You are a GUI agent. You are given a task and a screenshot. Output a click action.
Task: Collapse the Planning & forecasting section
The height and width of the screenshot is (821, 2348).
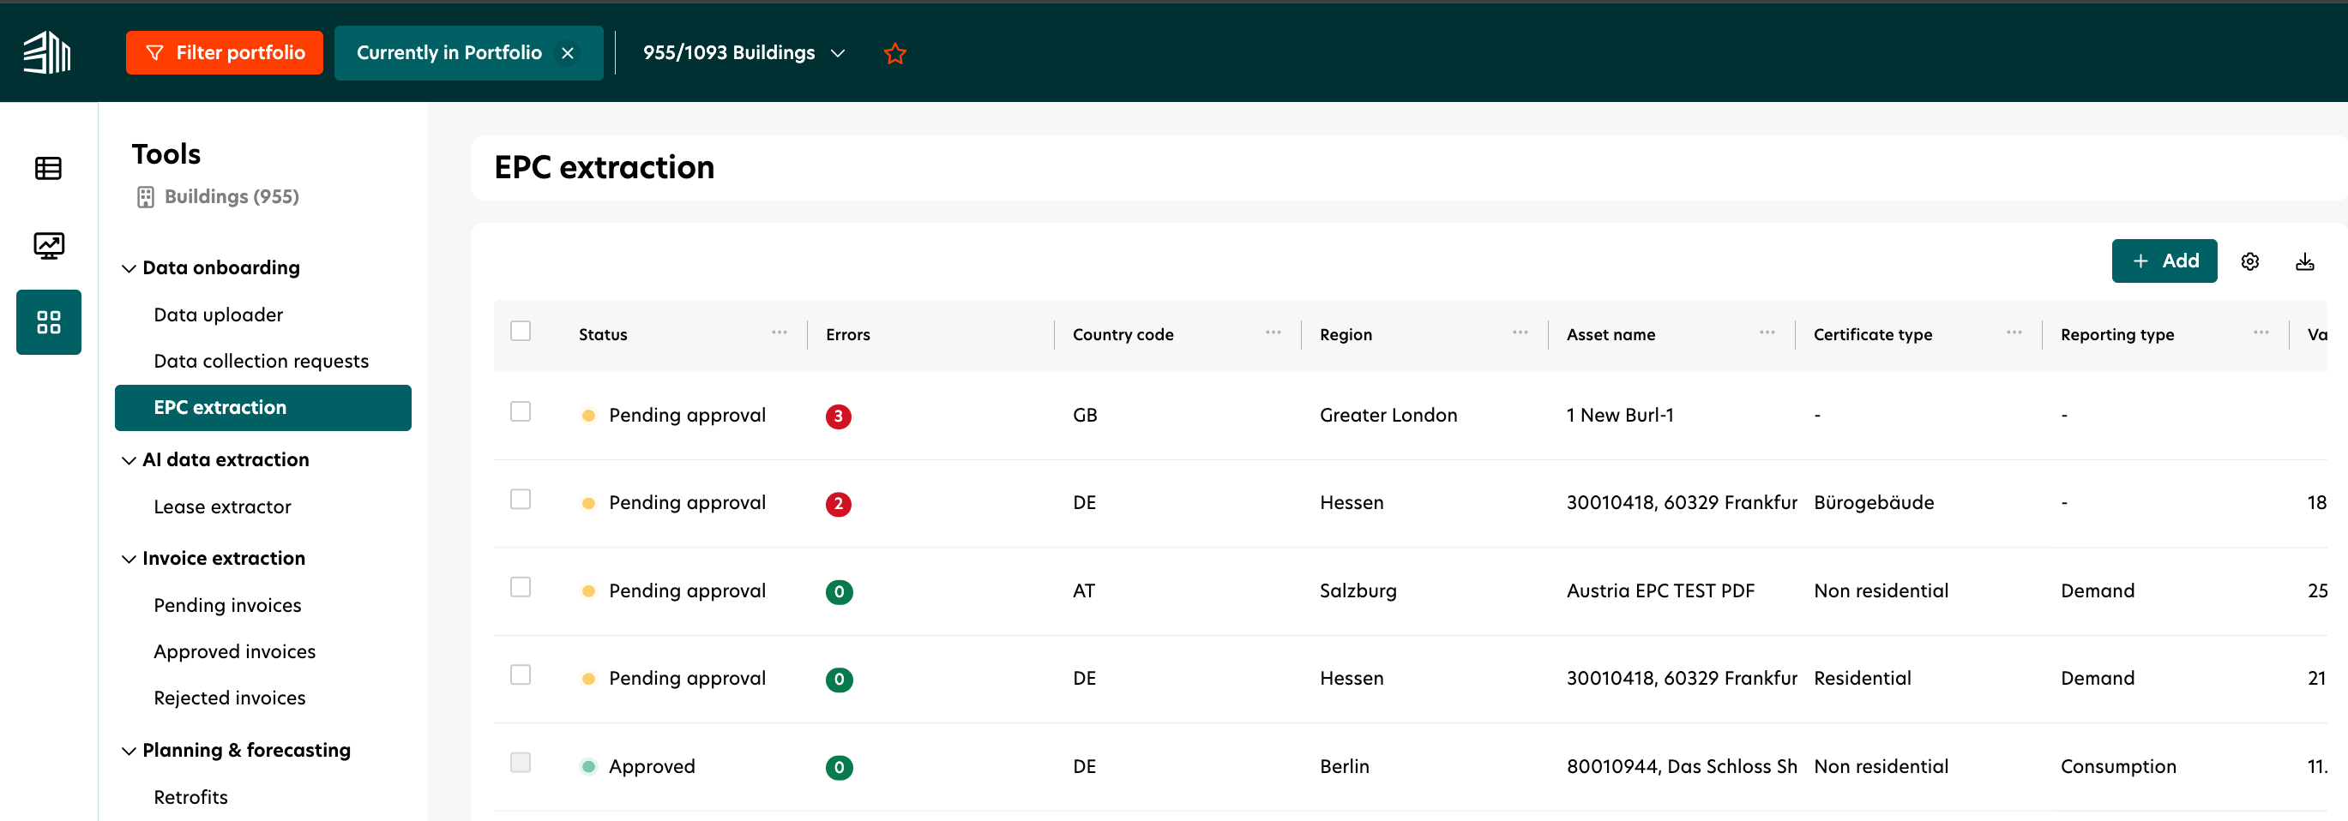click(129, 752)
